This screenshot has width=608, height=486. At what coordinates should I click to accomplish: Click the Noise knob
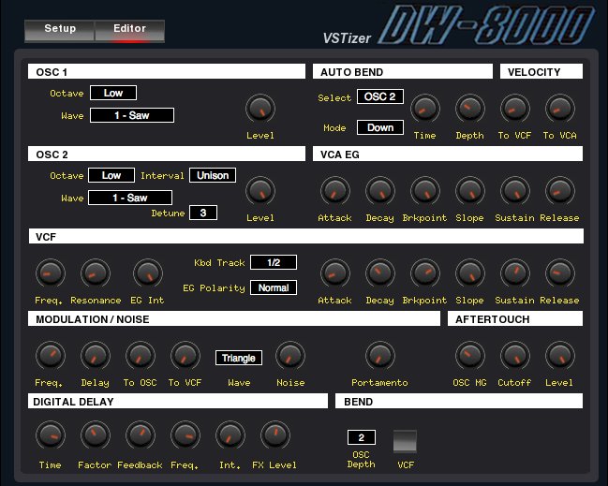coord(290,356)
